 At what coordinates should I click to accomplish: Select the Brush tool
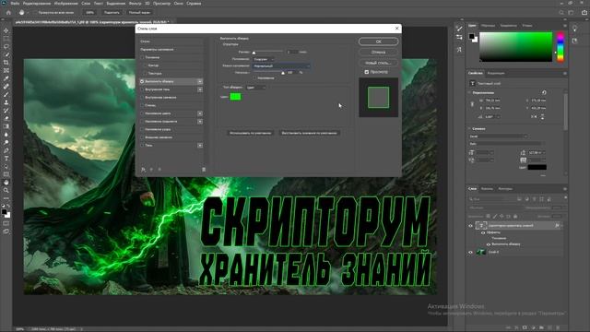[x=6, y=94]
